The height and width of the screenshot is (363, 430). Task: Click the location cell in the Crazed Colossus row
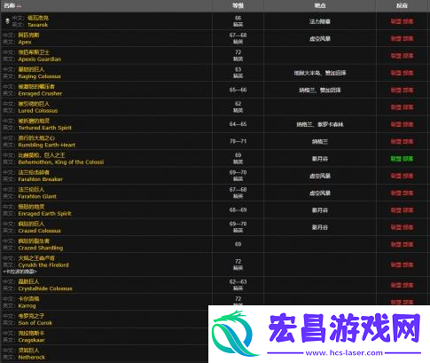[320, 227]
